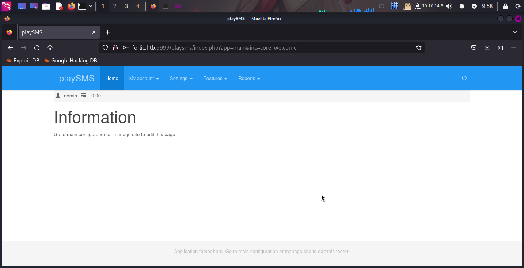
Task: Open the tracking protection shield icon
Action: (x=105, y=48)
